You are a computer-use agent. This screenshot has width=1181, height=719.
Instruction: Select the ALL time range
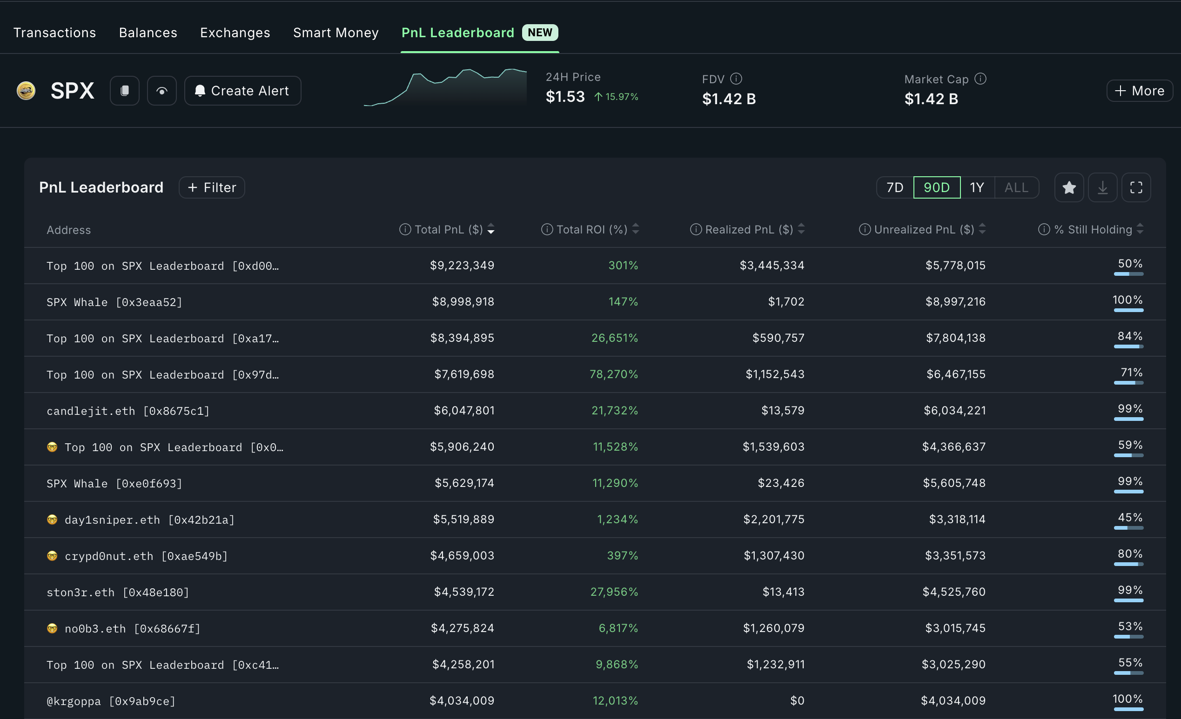click(x=1017, y=187)
